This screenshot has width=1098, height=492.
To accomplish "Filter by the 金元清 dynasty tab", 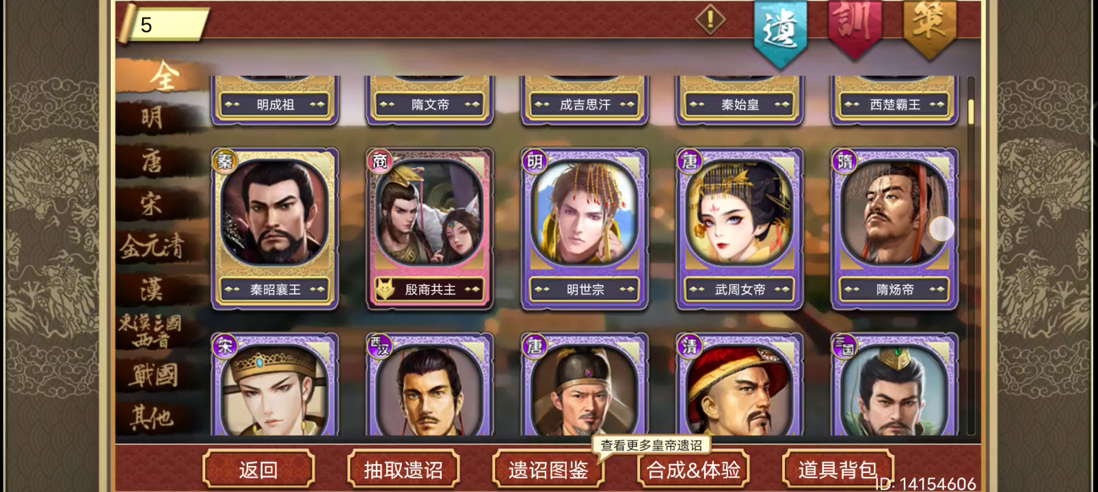I will pyautogui.click(x=153, y=247).
